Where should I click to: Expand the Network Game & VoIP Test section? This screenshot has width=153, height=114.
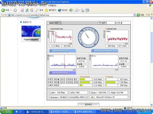(105, 51)
